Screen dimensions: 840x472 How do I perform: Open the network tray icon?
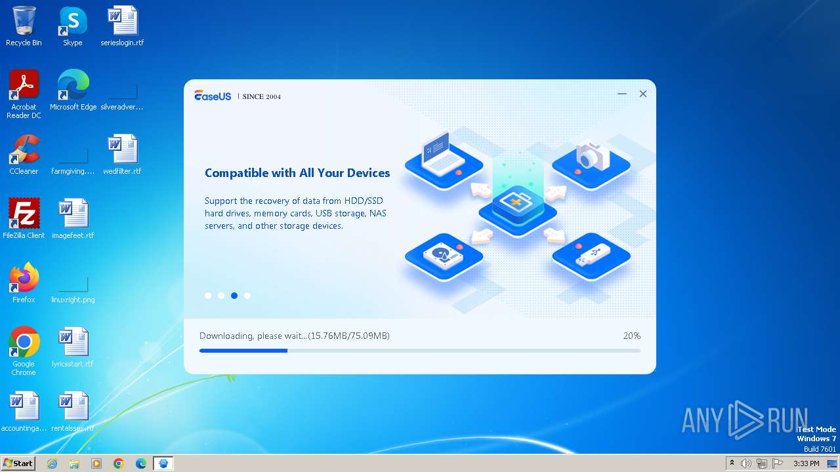(762, 463)
